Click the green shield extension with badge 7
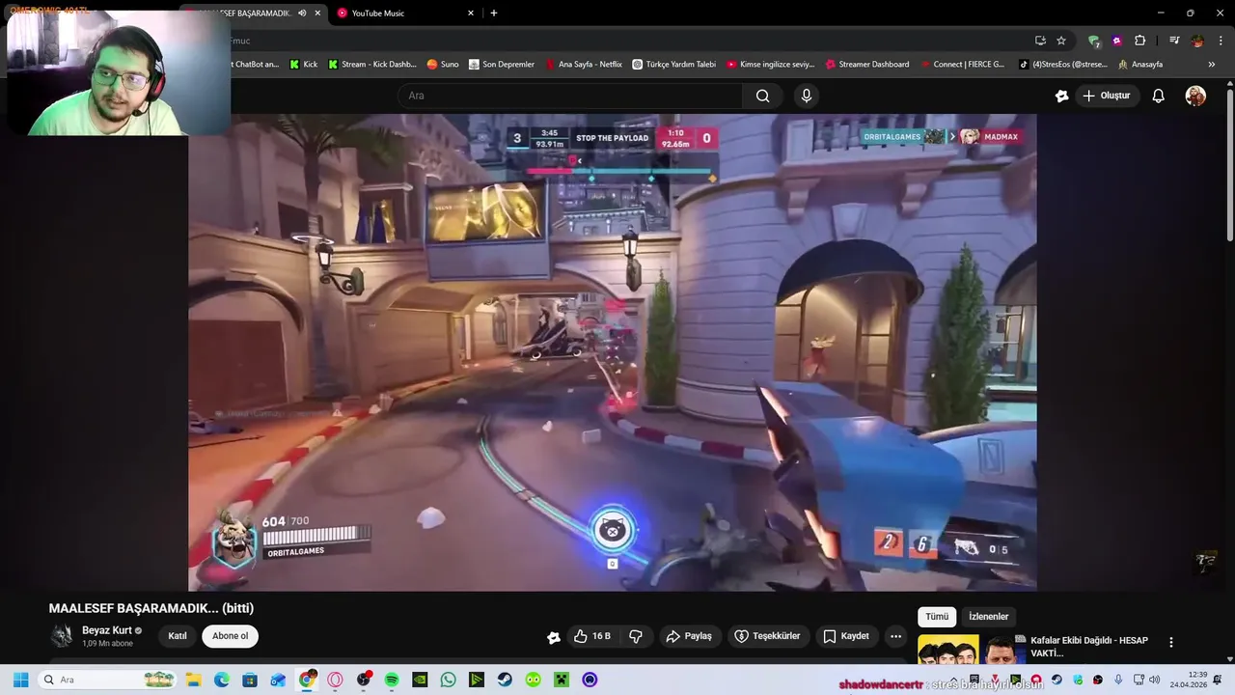 click(x=1094, y=41)
